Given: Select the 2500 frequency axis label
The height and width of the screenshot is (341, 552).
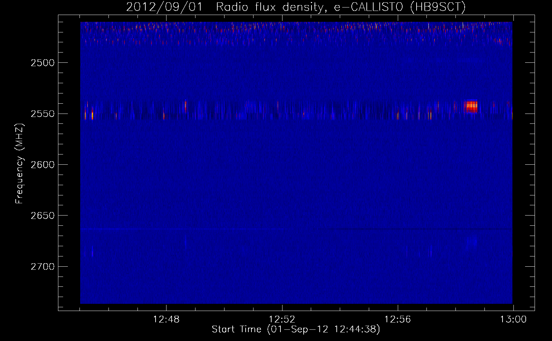Looking at the screenshot, I should tap(43, 63).
